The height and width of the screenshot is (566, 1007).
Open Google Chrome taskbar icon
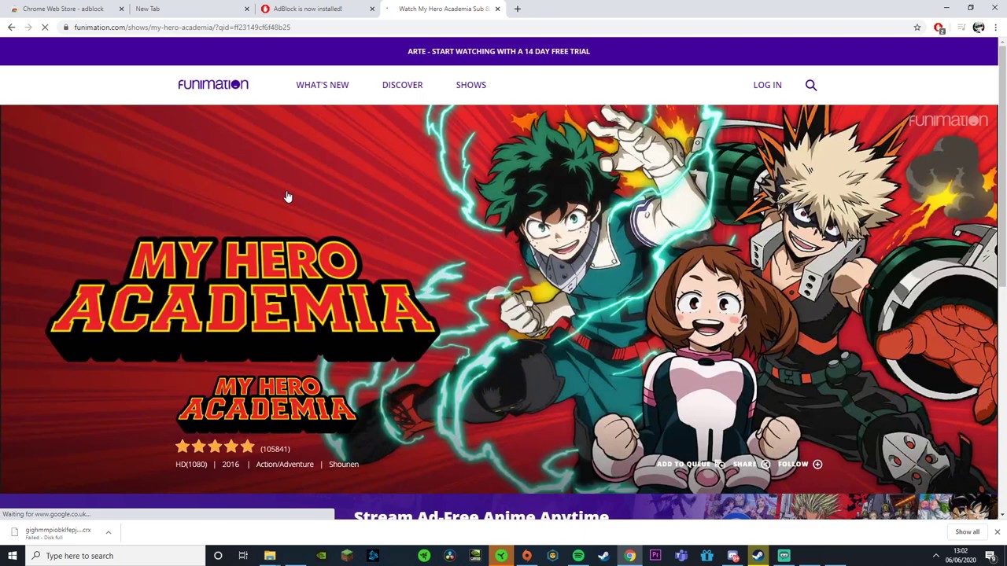630,556
